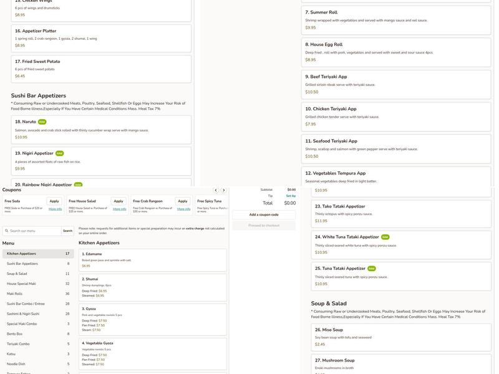
Task: Select Sushi Bar Appetizers menu category
Action: tap(22, 264)
